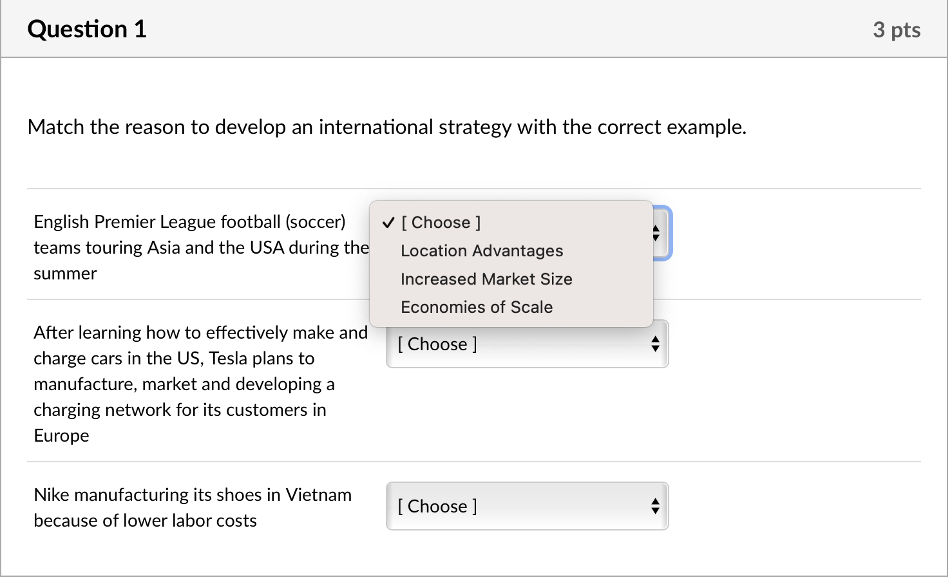Viewport: 952px width, 582px height.
Task: Click the "[ Choose ]" text in Tesla's dropdown
Action: click(437, 344)
